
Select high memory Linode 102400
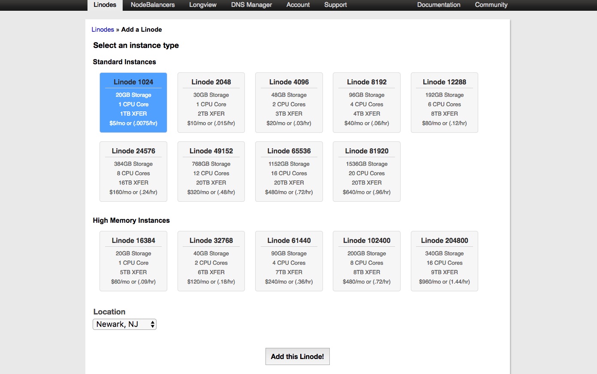click(367, 261)
